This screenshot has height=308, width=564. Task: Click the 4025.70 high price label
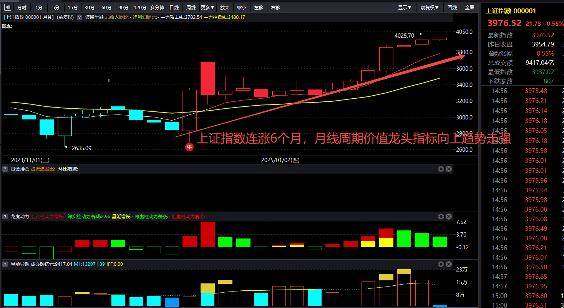pyautogui.click(x=404, y=35)
